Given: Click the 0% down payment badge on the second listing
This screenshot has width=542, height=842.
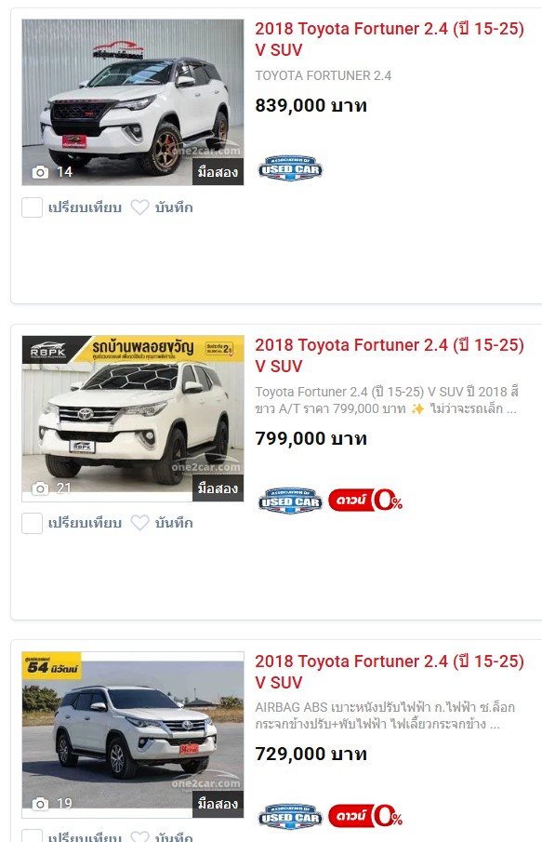Looking at the screenshot, I should (x=365, y=501).
